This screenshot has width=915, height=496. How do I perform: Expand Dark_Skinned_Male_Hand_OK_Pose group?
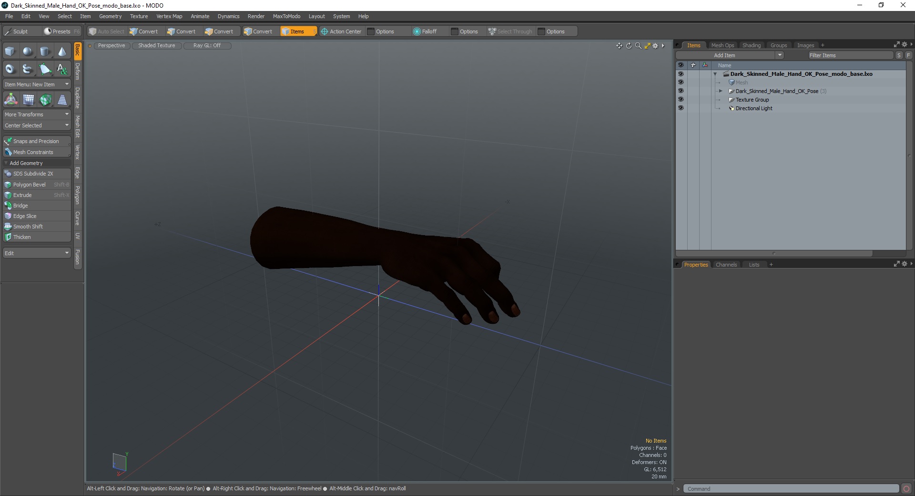pos(721,91)
